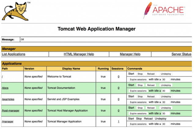Stop the Welcome to Tomcat application
Screen dimensions: 194x129
tap(140, 74)
